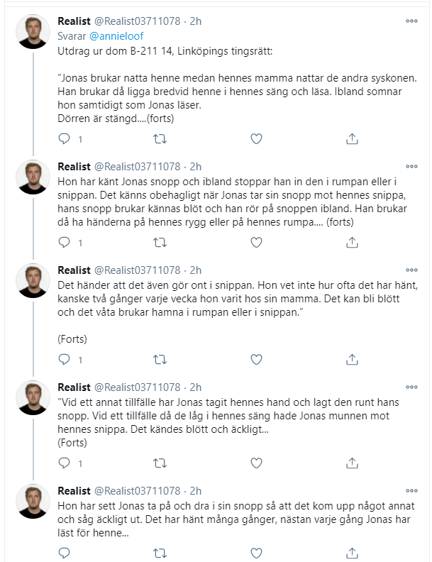Share the tweet starting 'Utdrag ur dom'
The width and height of the screenshot is (432, 562).
[352, 138]
